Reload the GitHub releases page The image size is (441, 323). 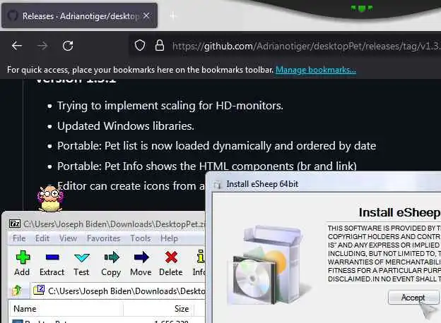(x=68, y=45)
